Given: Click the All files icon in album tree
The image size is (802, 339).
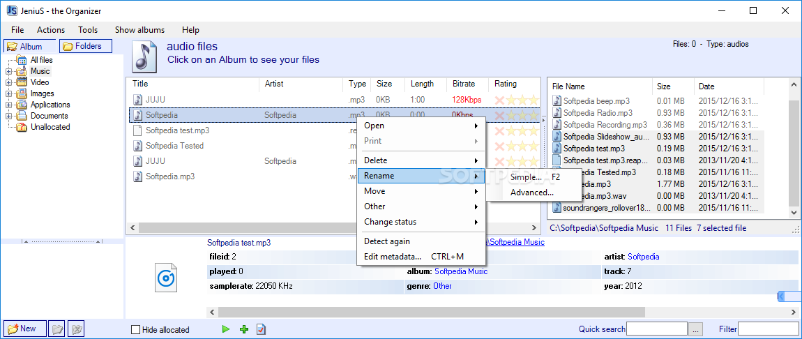Looking at the screenshot, I should [22, 60].
